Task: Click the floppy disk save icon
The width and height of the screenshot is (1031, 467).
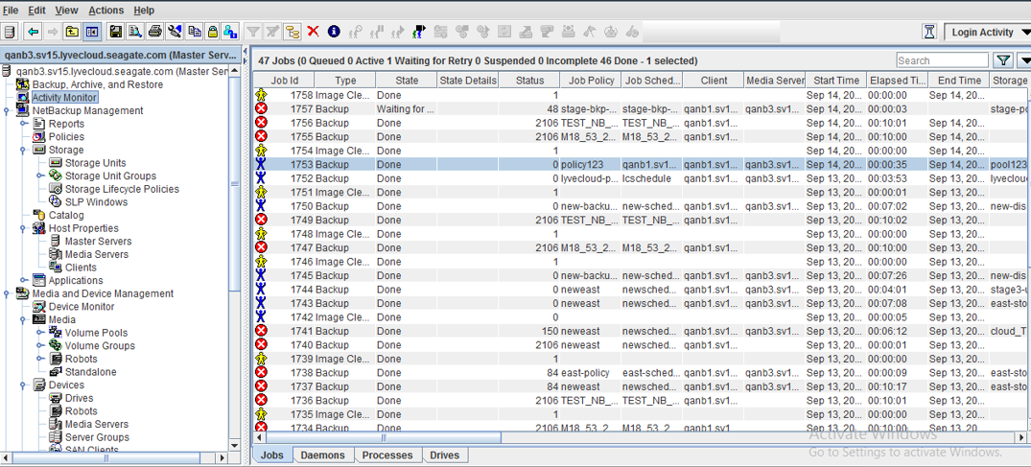Action: [x=116, y=32]
